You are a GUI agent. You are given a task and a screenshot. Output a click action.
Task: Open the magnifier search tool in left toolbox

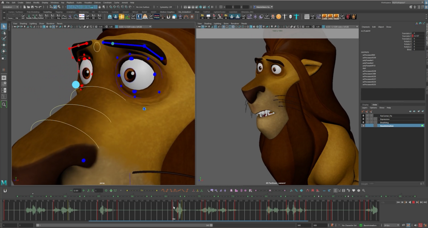click(4, 104)
